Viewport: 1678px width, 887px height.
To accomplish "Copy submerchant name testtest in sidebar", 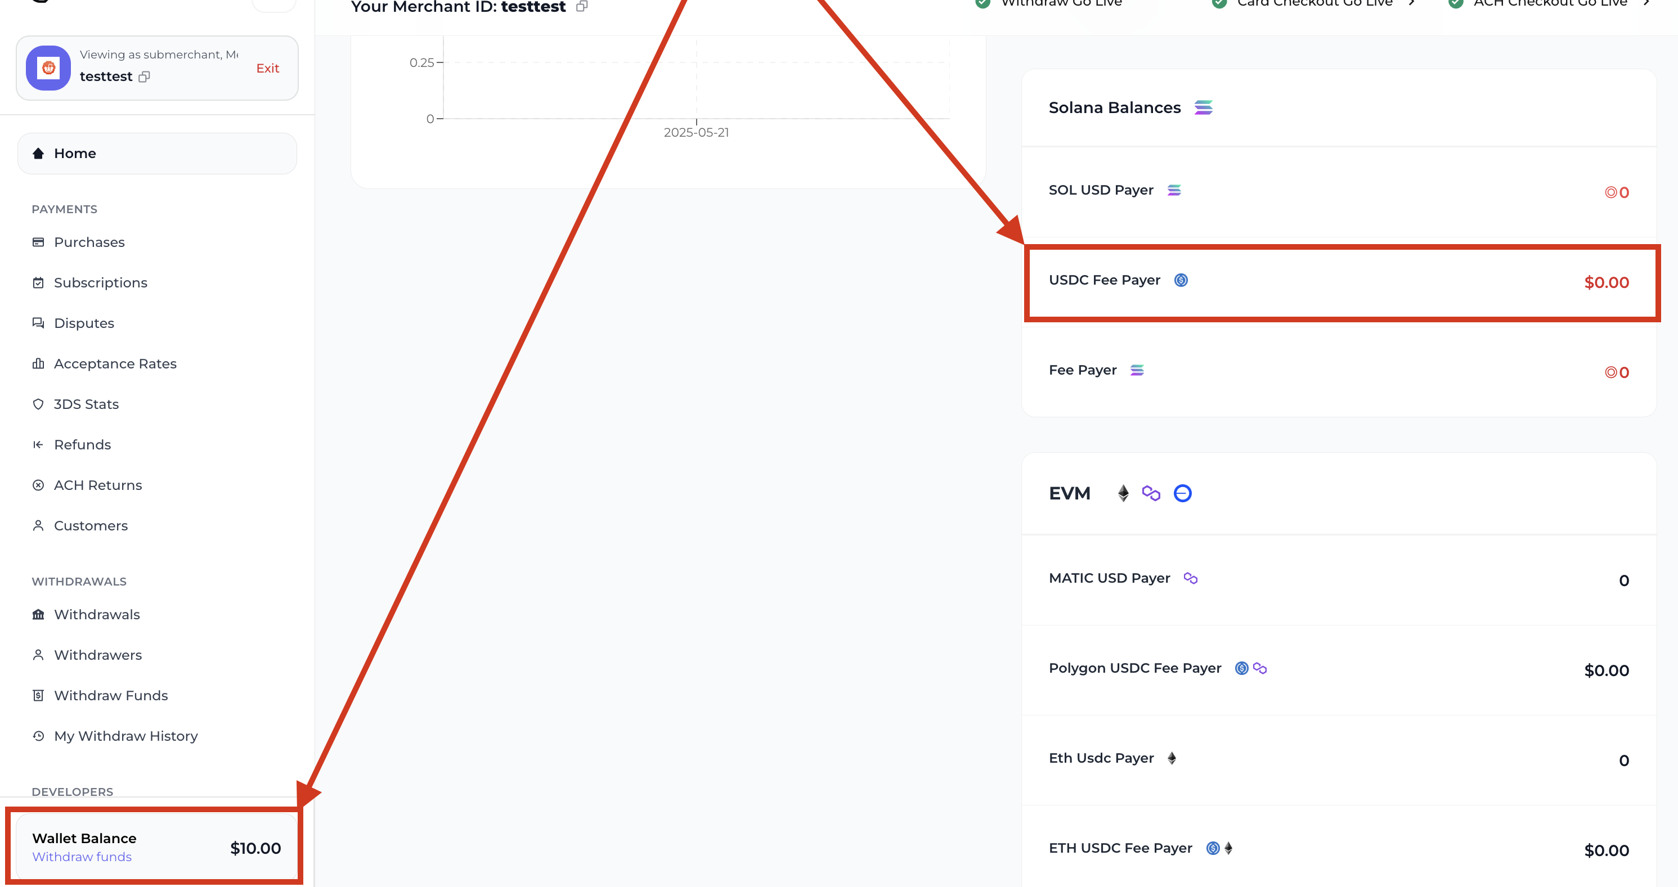I will 144,77.
